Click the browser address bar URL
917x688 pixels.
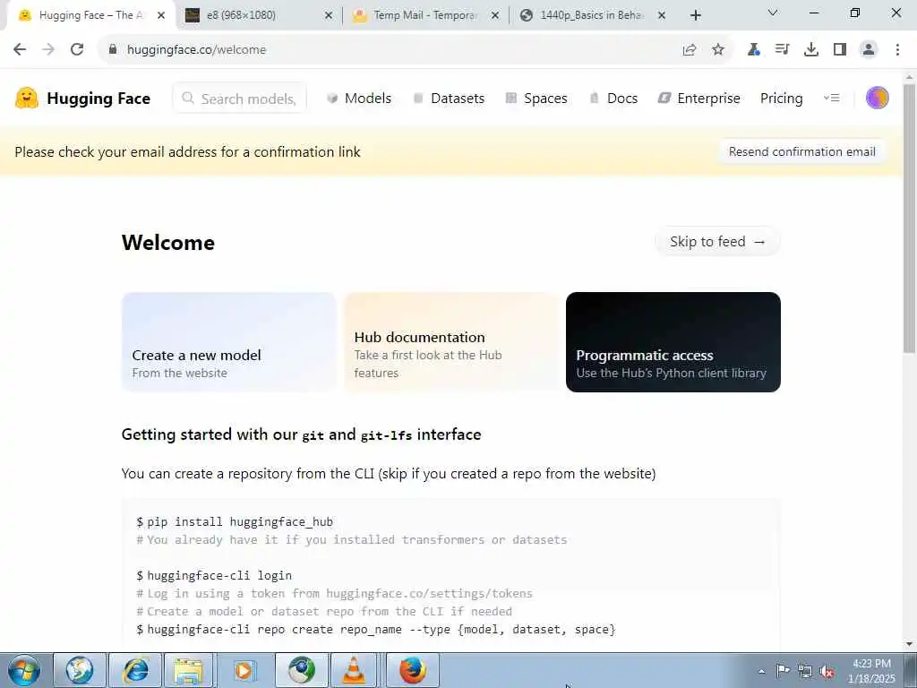tap(196, 50)
